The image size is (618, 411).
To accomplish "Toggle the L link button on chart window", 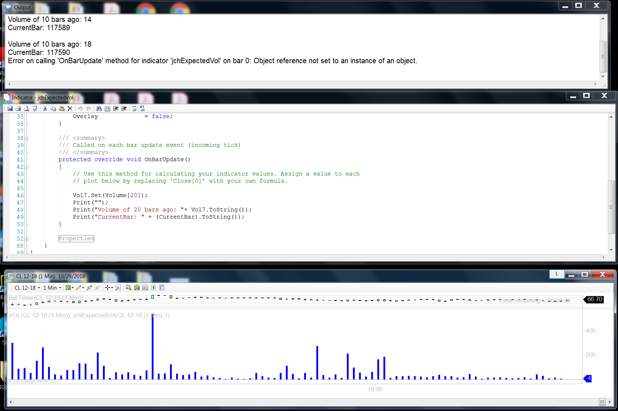I will click(557, 274).
